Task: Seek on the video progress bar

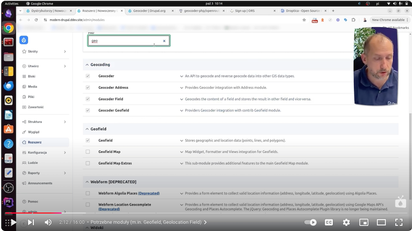Action: (x=205, y=213)
